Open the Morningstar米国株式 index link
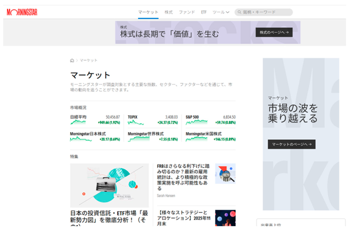 click(204, 134)
